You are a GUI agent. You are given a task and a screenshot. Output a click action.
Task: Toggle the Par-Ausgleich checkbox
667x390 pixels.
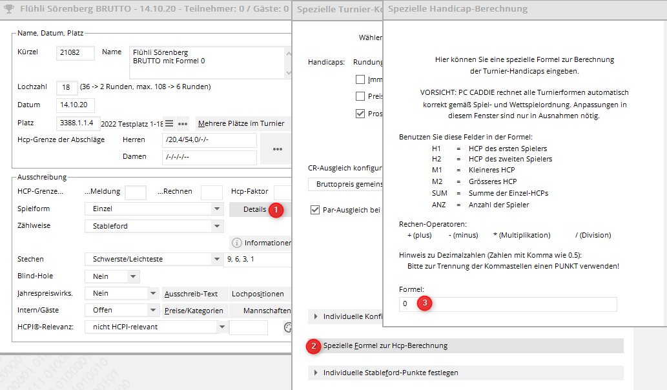pyautogui.click(x=315, y=210)
